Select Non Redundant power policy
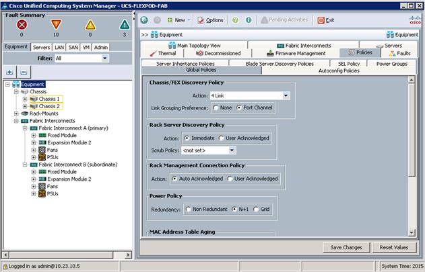This screenshot has width=425, height=272. [188, 210]
